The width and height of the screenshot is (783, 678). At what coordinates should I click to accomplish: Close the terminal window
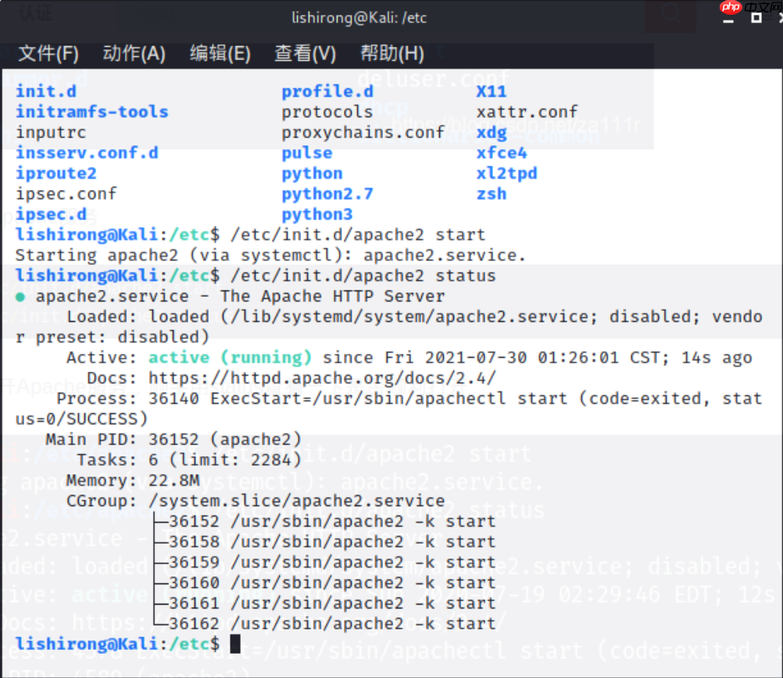click(x=779, y=17)
